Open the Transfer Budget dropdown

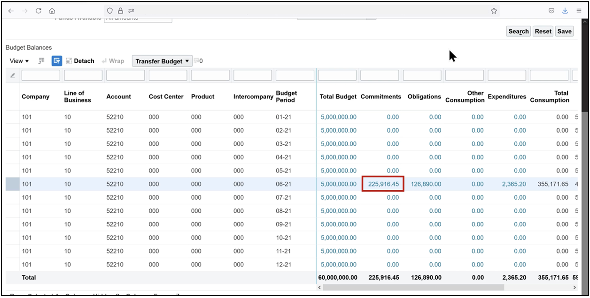pyautogui.click(x=162, y=61)
